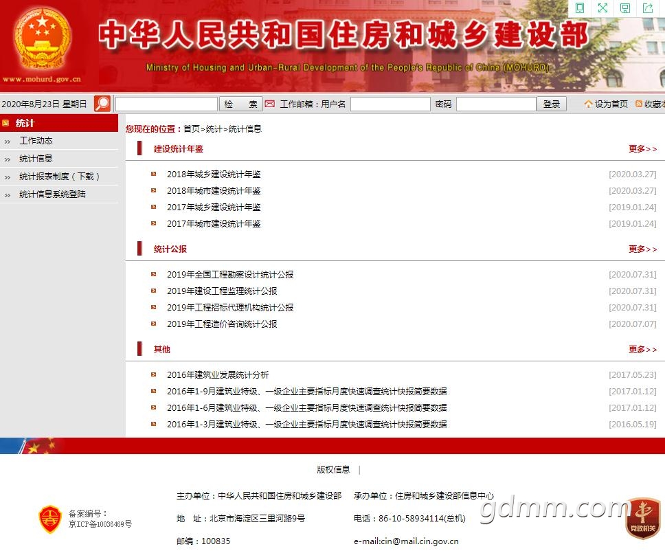Open 版权信息 in the footer

click(x=333, y=469)
